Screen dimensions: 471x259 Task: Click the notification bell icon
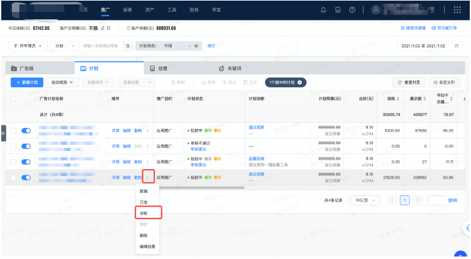[323, 10]
